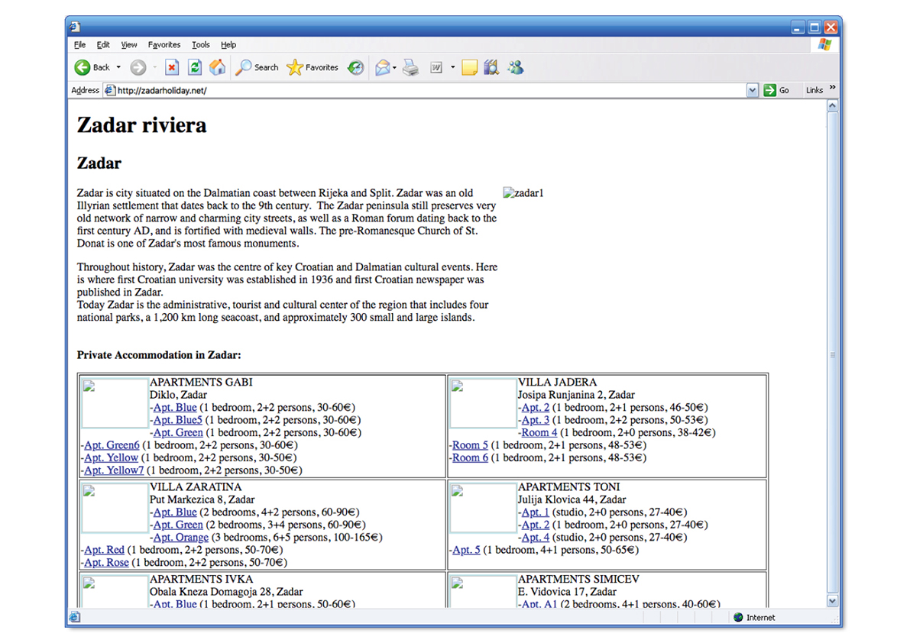Open the Favorites star panel
Viewport: 910px width, 643px height.
click(x=312, y=67)
